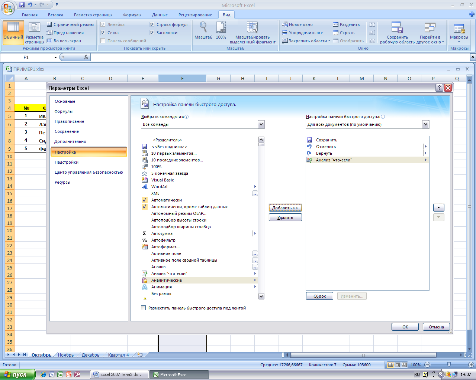Click Скрыть window command

click(x=344, y=33)
